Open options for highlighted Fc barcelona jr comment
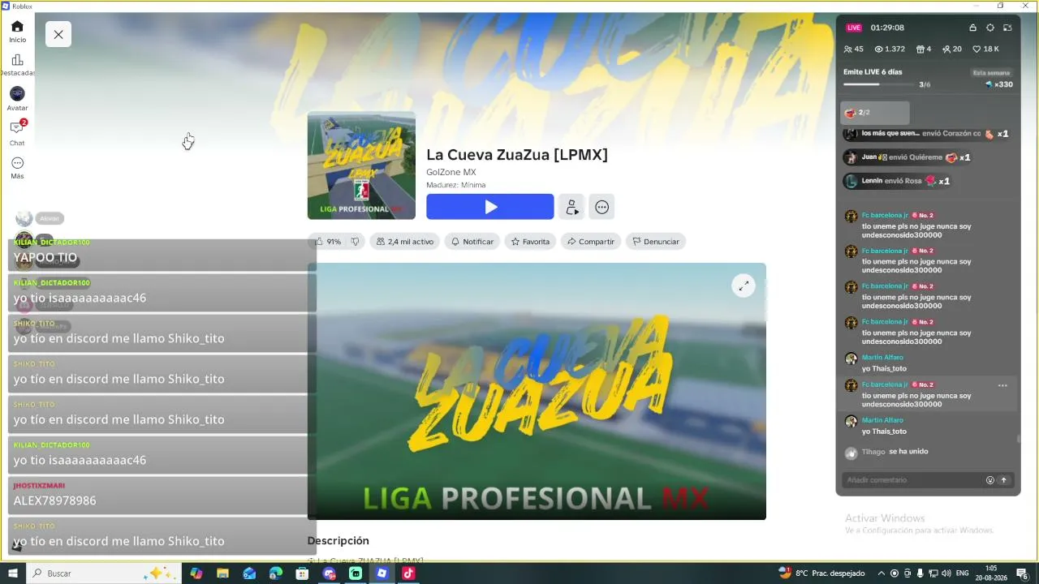 click(x=1002, y=385)
